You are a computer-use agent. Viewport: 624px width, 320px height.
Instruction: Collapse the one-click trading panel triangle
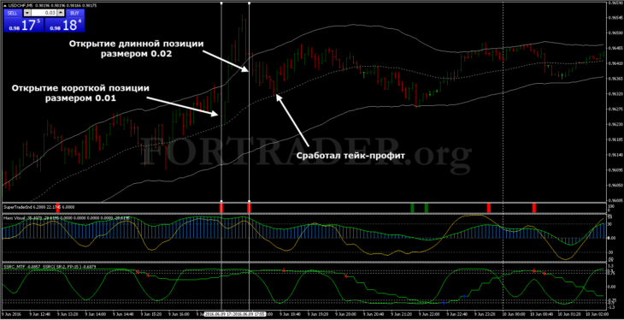pyautogui.click(x=5, y=5)
